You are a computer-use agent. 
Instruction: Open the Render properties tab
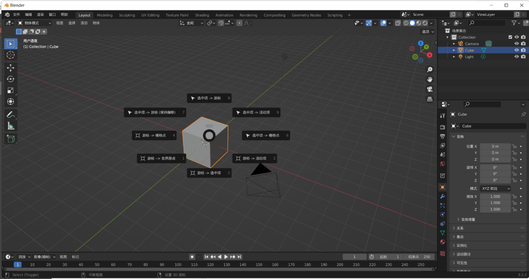click(442, 126)
